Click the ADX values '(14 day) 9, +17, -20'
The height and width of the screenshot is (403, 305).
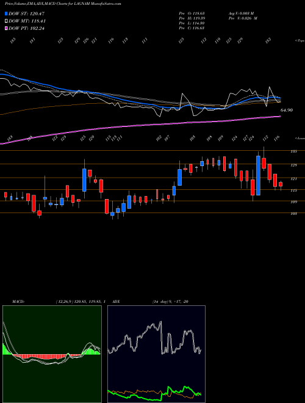coord(170,302)
